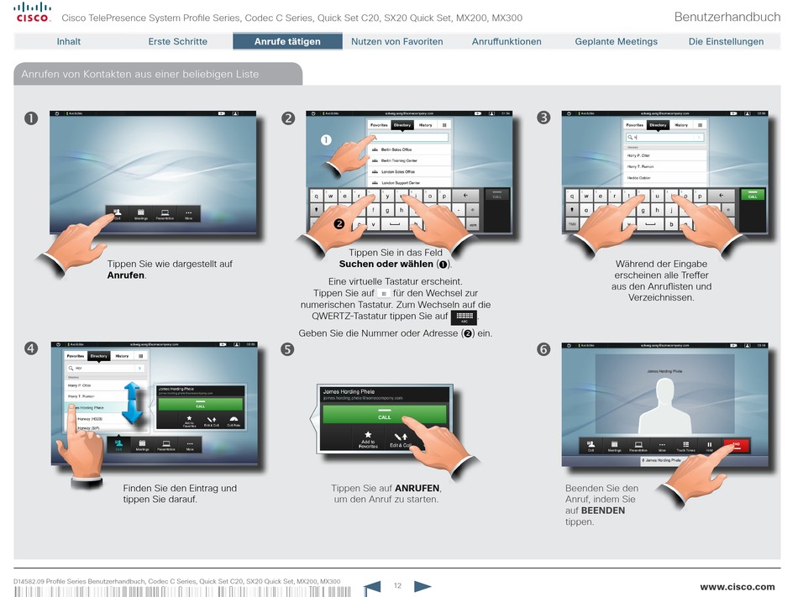Tap the backspace key on step 3 keyboard

tap(722, 196)
